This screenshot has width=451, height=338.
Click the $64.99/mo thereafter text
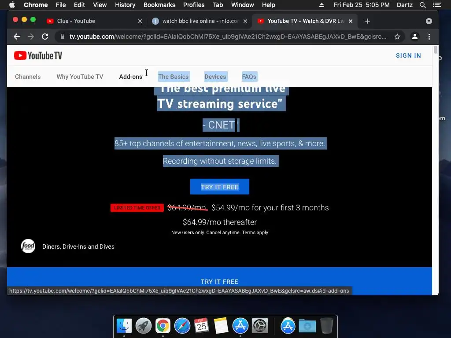pos(220,222)
